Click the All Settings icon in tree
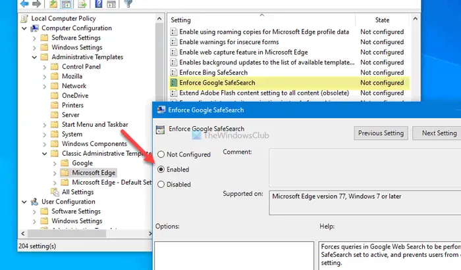The width and height of the screenshot is (461, 270). (x=55, y=192)
